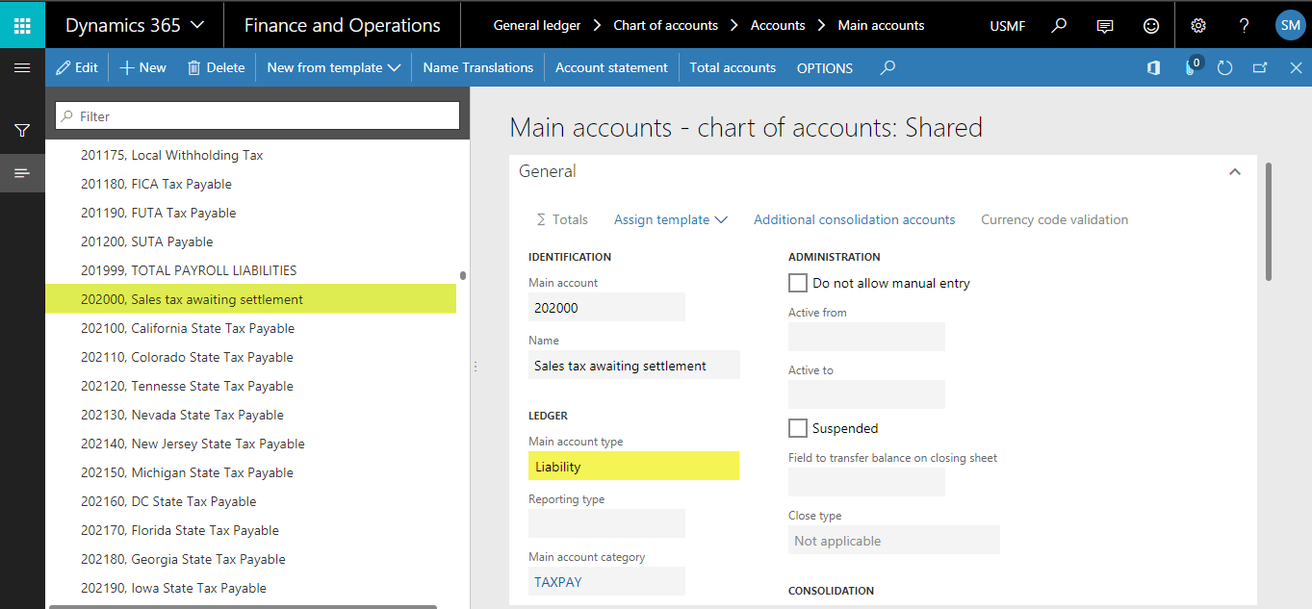Screen dimensions: 1312x609
Task: Open Name Translations
Action: pyautogui.click(x=477, y=67)
